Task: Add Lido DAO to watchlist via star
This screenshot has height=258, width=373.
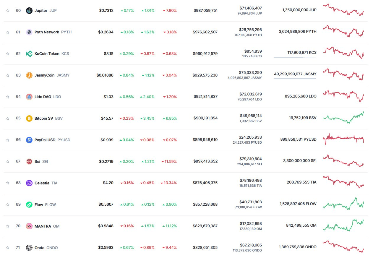Action: [x=8, y=97]
